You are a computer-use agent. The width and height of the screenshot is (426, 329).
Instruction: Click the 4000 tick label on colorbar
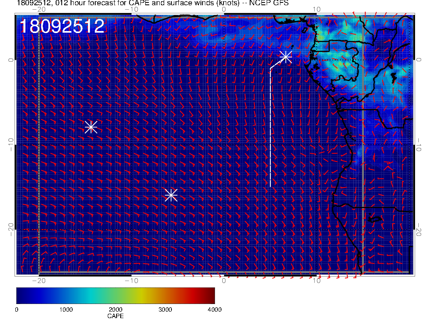[214, 310]
